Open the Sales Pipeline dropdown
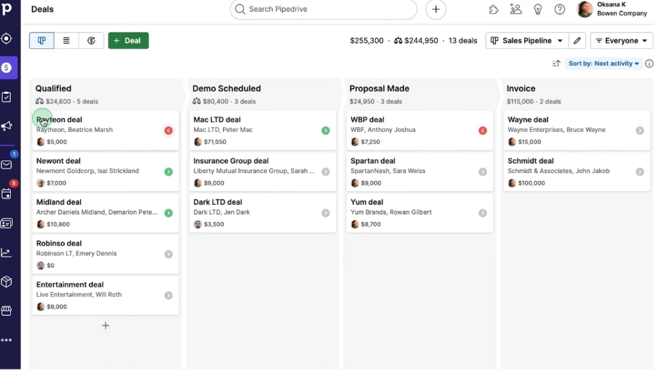Image resolution: width=659 pixels, height=375 pixels. [527, 40]
